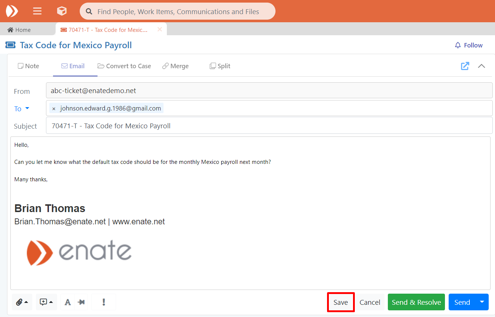
Task: Switch to the Note tab
Action: click(x=29, y=66)
